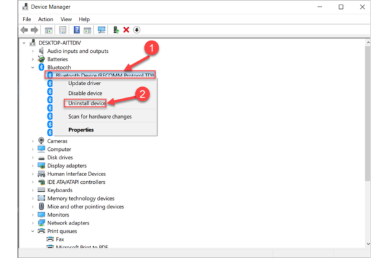Viewport: 388px width, 258px height.
Task: Expand the Keyboards category
Action: pos(33,190)
